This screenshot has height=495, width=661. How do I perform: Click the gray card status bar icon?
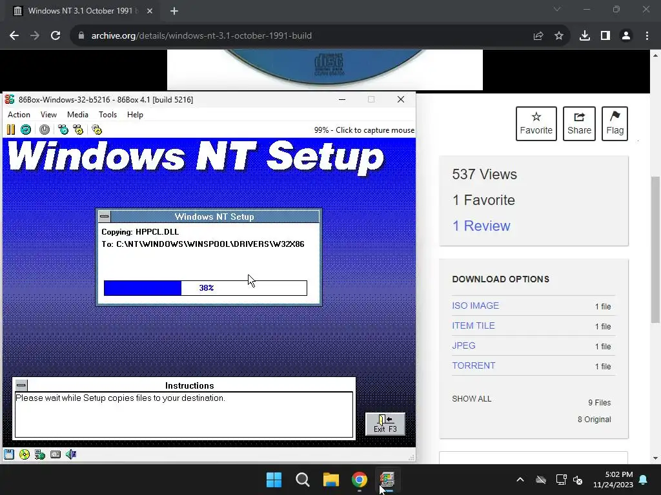[56, 454]
